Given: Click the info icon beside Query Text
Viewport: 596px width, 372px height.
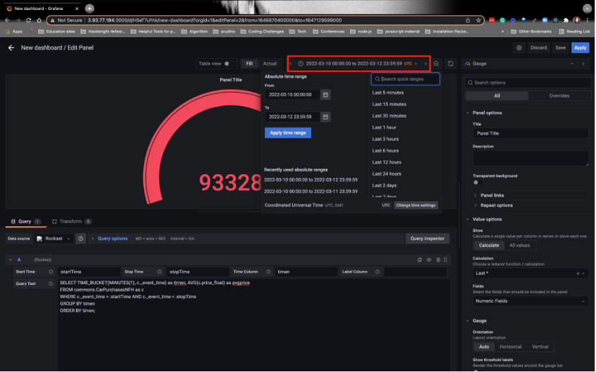Looking at the screenshot, I should pyautogui.click(x=51, y=284).
